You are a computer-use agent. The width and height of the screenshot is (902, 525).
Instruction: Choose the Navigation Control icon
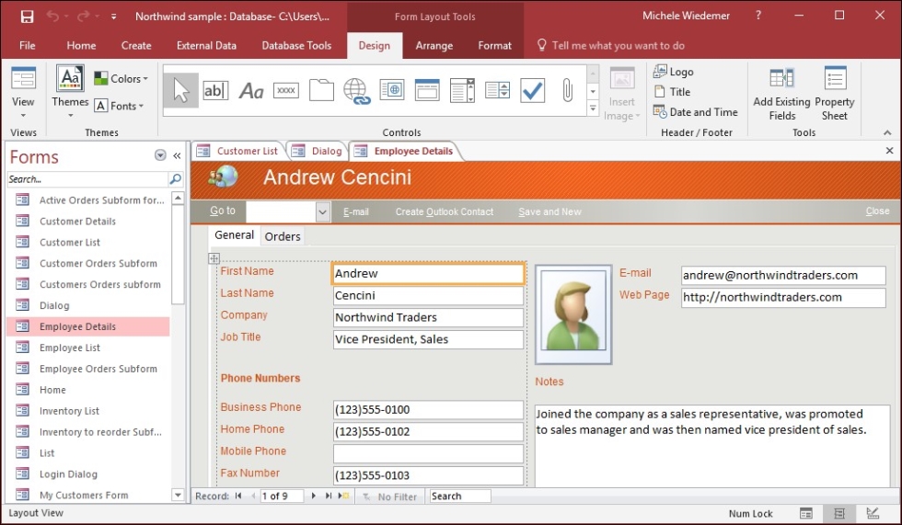point(427,91)
